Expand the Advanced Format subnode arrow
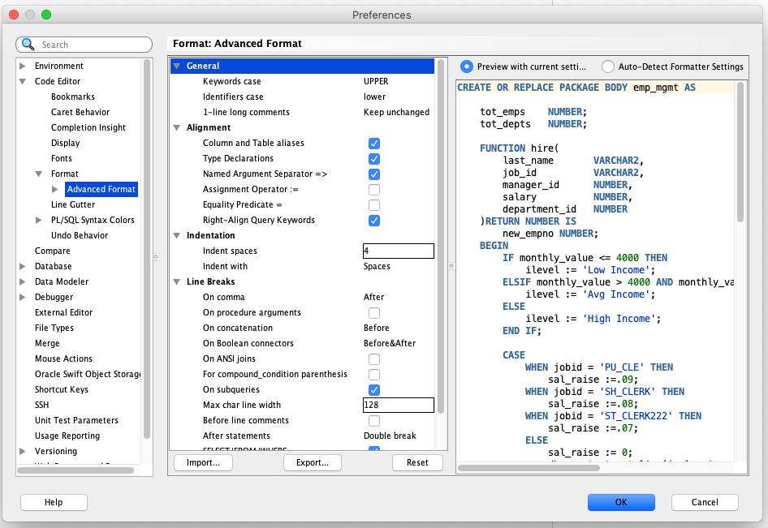 55,189
